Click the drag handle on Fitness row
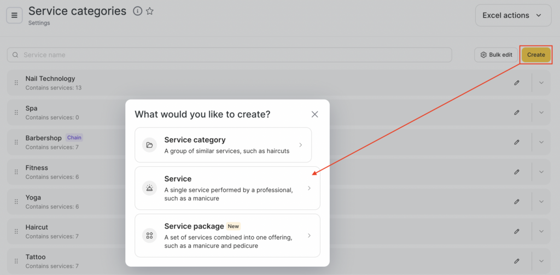 click(16, 172)
